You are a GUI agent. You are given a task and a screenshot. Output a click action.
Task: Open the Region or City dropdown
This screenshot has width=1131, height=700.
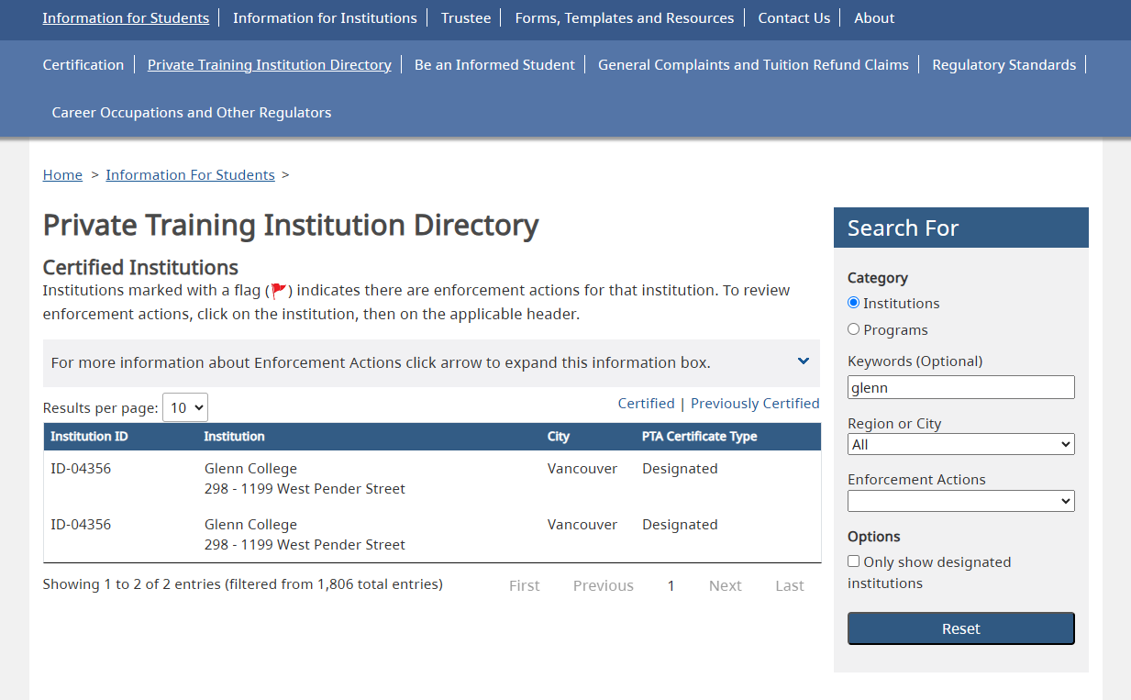click(960, 444)
